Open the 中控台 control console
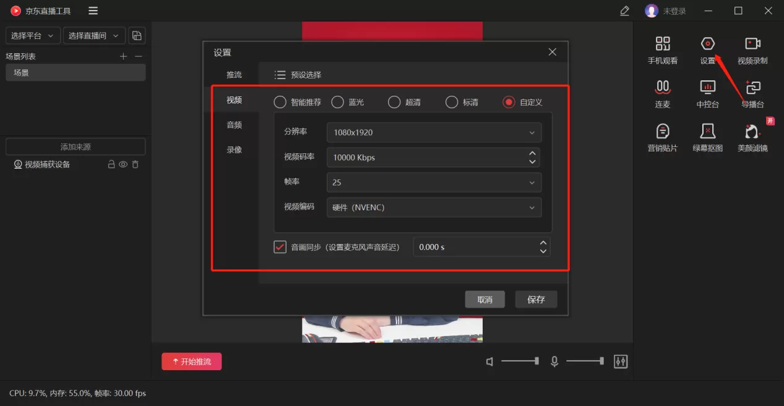 707,93
